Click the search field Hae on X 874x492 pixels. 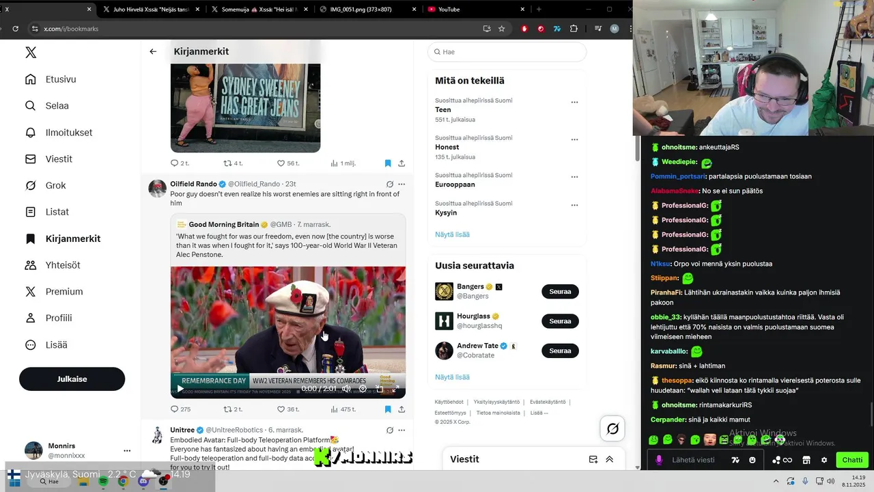click(x=507, y=52)
